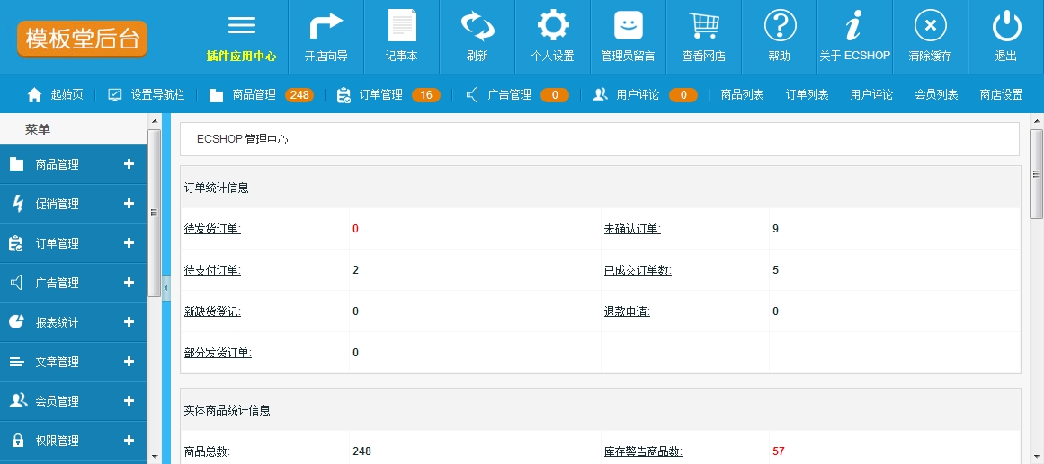The height and width of the screenshot is (464, 1044).
Task: Open the 未确认订单 link
Action: pyautogui.click(x=632, y=229)
